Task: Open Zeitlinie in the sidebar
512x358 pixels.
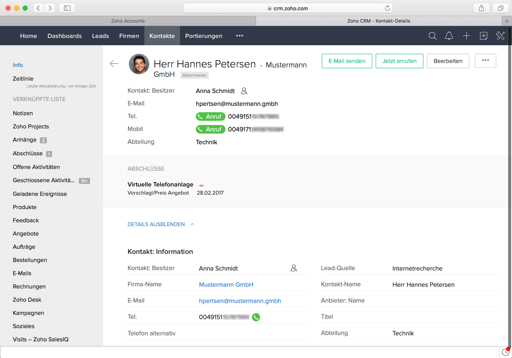Action: click(23, 79)
